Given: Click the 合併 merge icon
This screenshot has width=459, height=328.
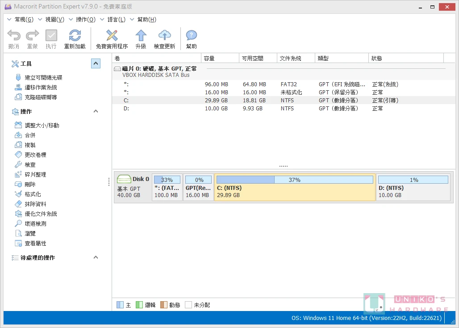Looking at the screenshot, I should (18, 135).
